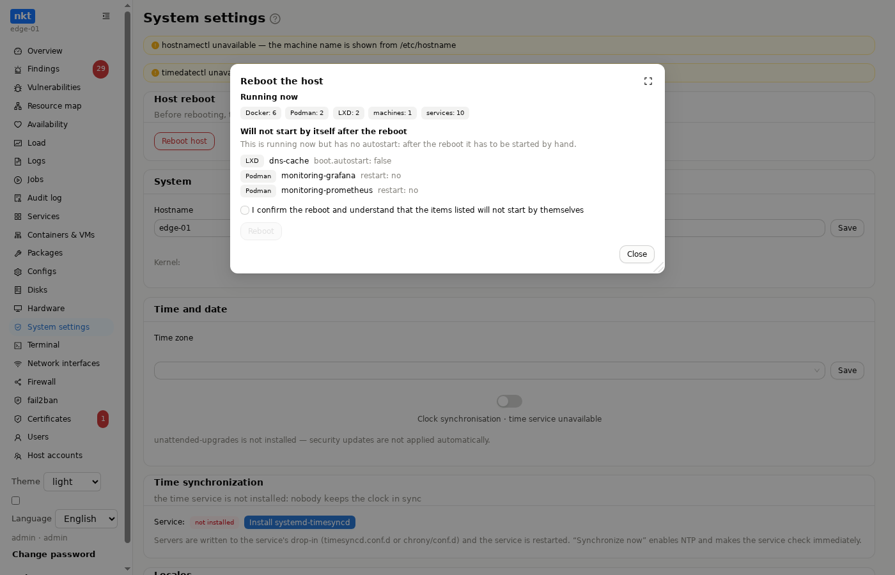The width and height of the screenshot is (895, 575).
Task: Click the Jobs play-circle icon
Action: tap(18, 180)
